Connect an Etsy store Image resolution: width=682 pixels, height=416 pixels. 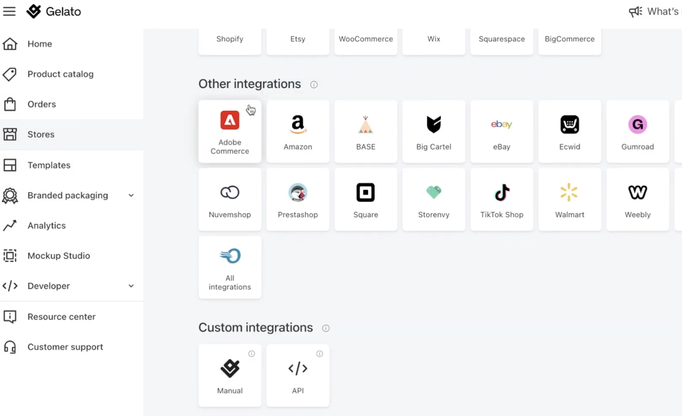298,42
